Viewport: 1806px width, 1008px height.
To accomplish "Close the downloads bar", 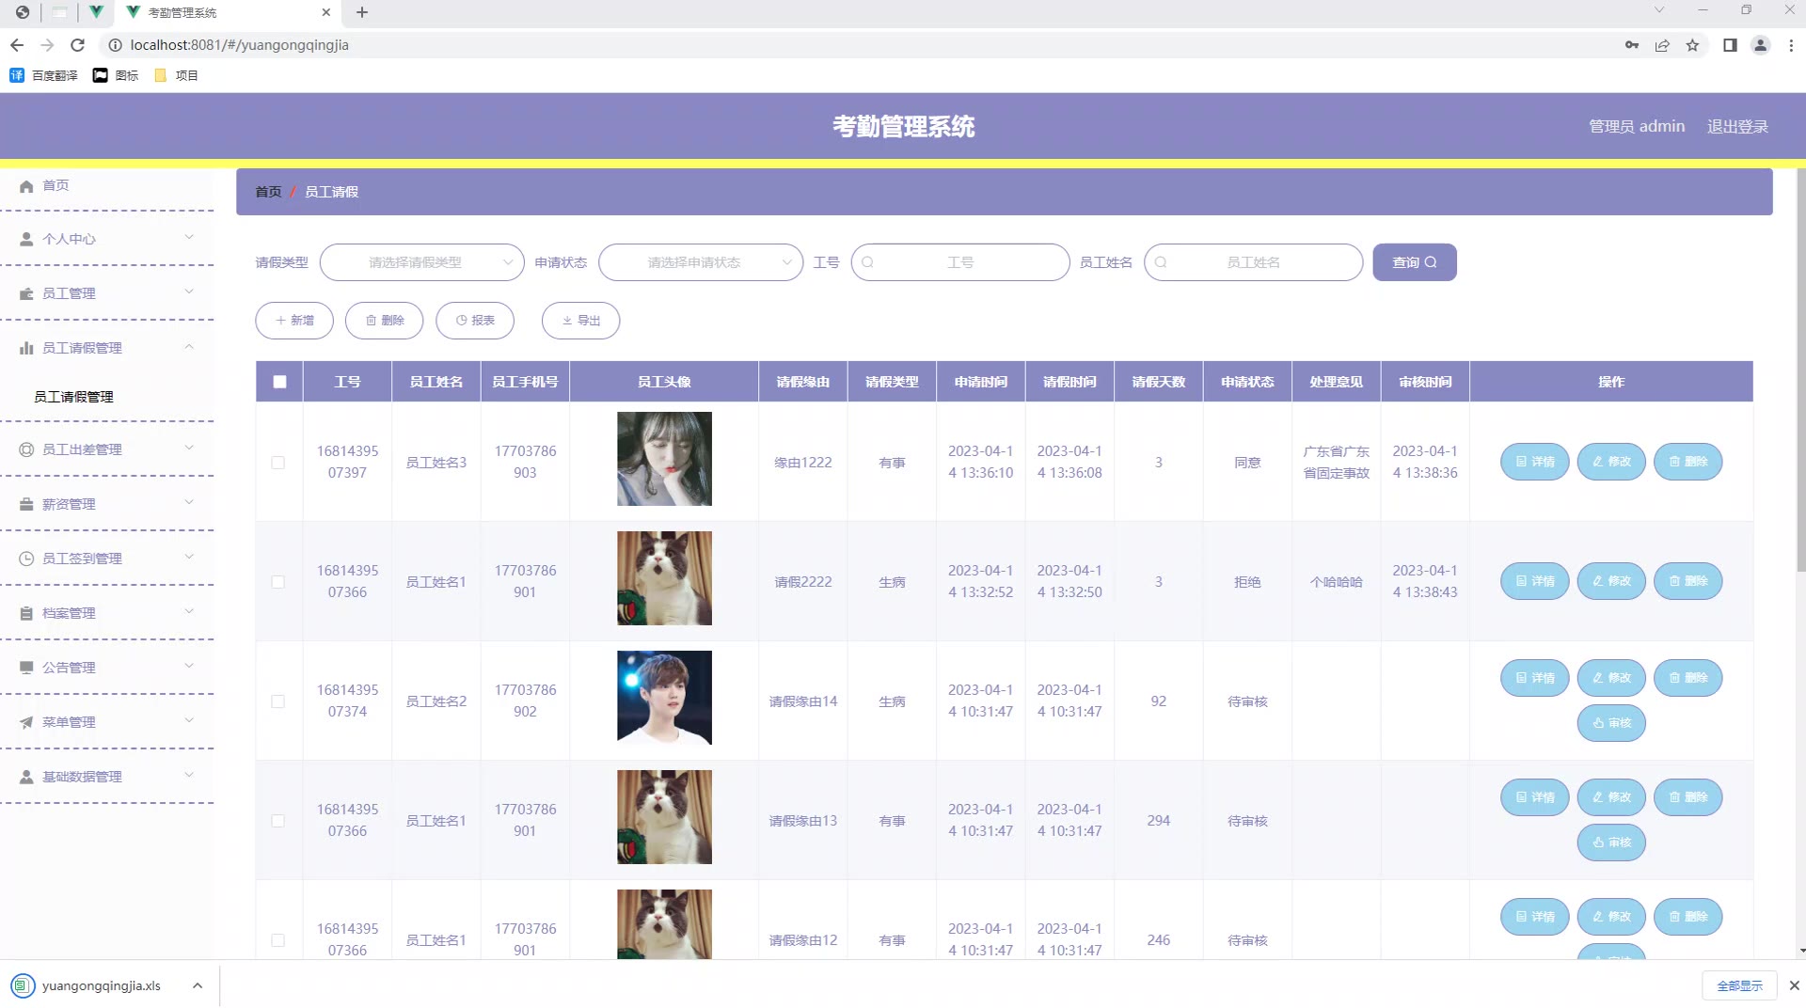I will tap(1794, 985).
